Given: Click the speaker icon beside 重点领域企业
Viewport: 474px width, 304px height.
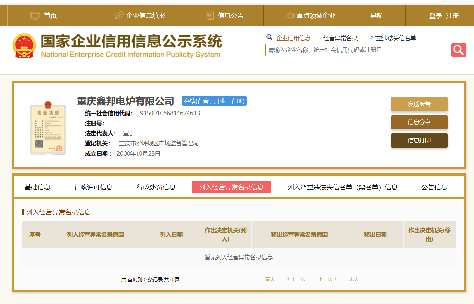Looking at the screenshot, I should coord(290,15).
